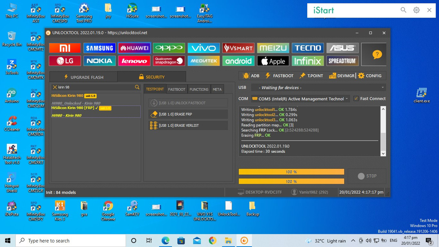This screenshot has width=439, height=247.
Task: Select the Vivo brand icon
Action: click(x=203, y=48)
